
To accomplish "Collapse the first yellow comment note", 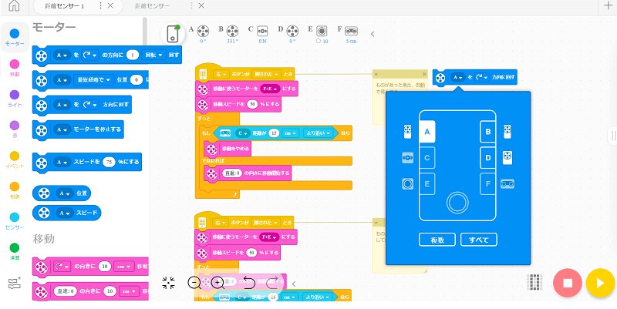I will (x=376, y=74).
